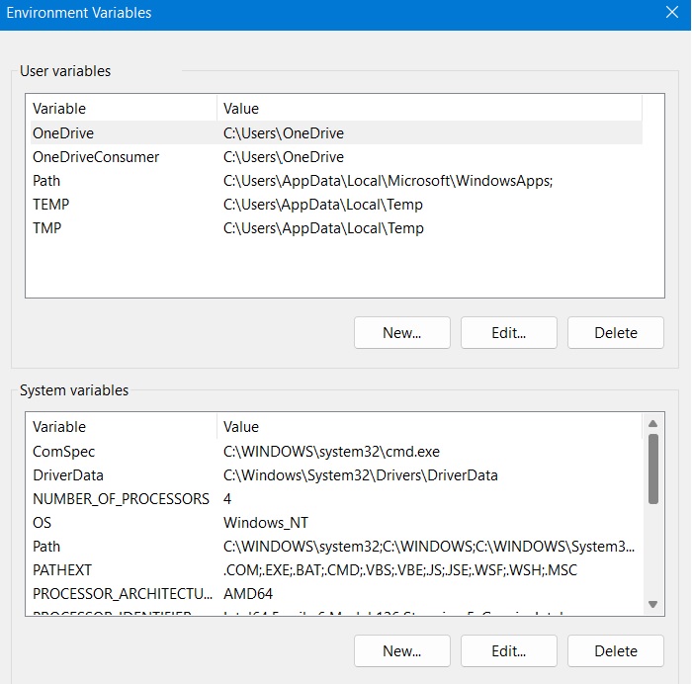Click the Windows_NT value cell
692x684 pixels.
(x=266, y=523)
